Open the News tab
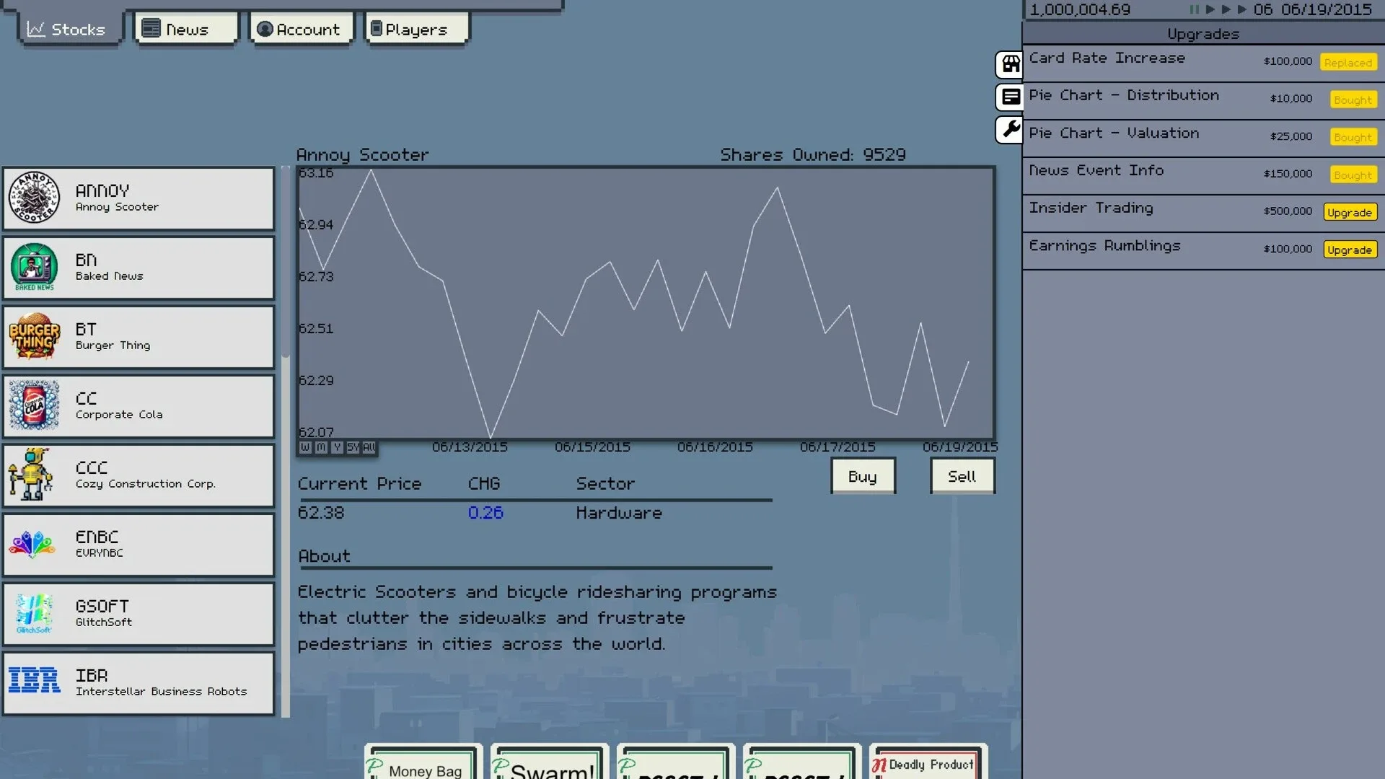 tap(186, 30)
